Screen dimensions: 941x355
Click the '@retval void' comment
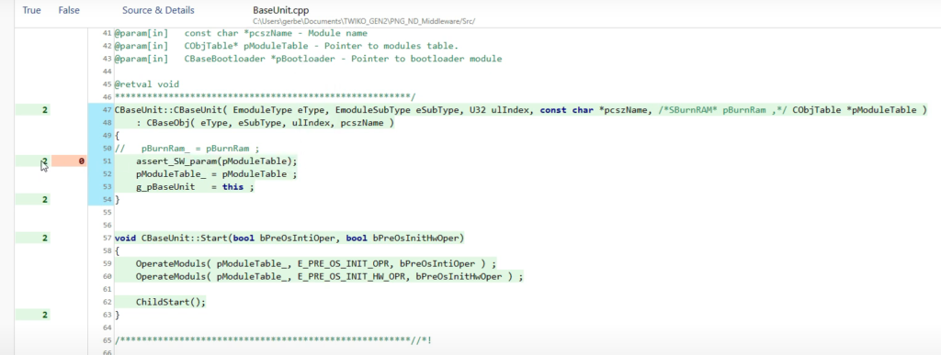(146, 84)
